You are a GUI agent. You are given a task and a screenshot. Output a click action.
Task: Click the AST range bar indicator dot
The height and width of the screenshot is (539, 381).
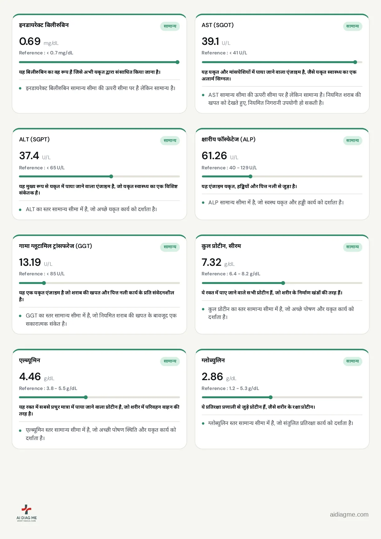[x=355, y=62]
